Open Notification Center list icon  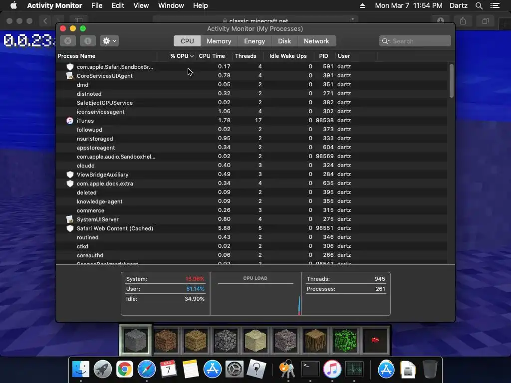click(x=495, y=5)
